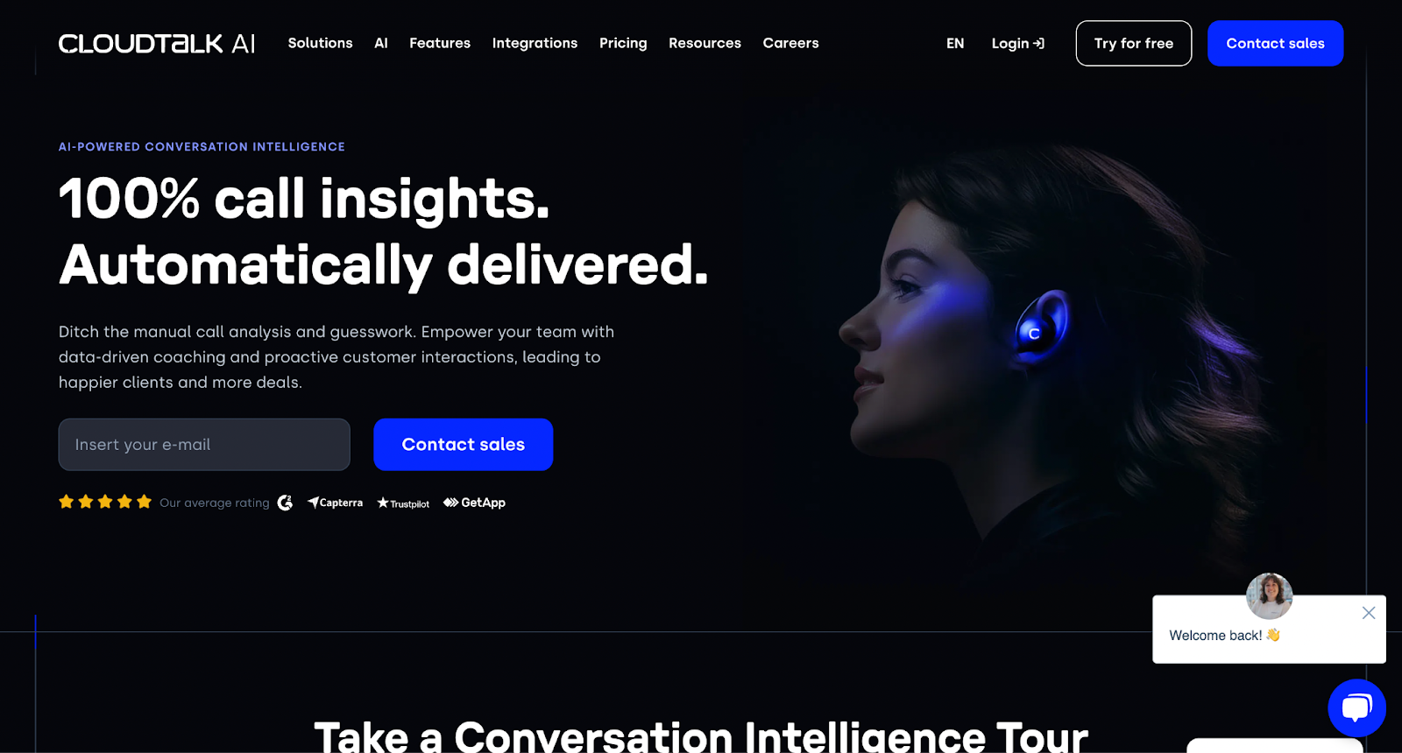Open the Careers page
Viewport: 1402px width, 753px height.
tap(790, 43)
